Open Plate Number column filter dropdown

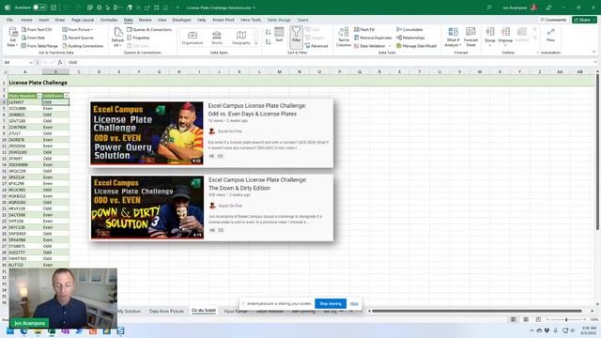tap(39, 96)
